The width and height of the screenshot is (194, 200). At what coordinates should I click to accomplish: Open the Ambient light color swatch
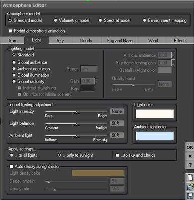pyautogui.click(x=155, y=136)
